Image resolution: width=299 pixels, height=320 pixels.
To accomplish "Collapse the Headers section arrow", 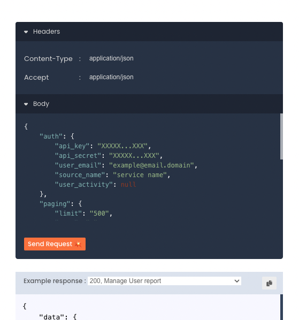I will click(26, 32).
